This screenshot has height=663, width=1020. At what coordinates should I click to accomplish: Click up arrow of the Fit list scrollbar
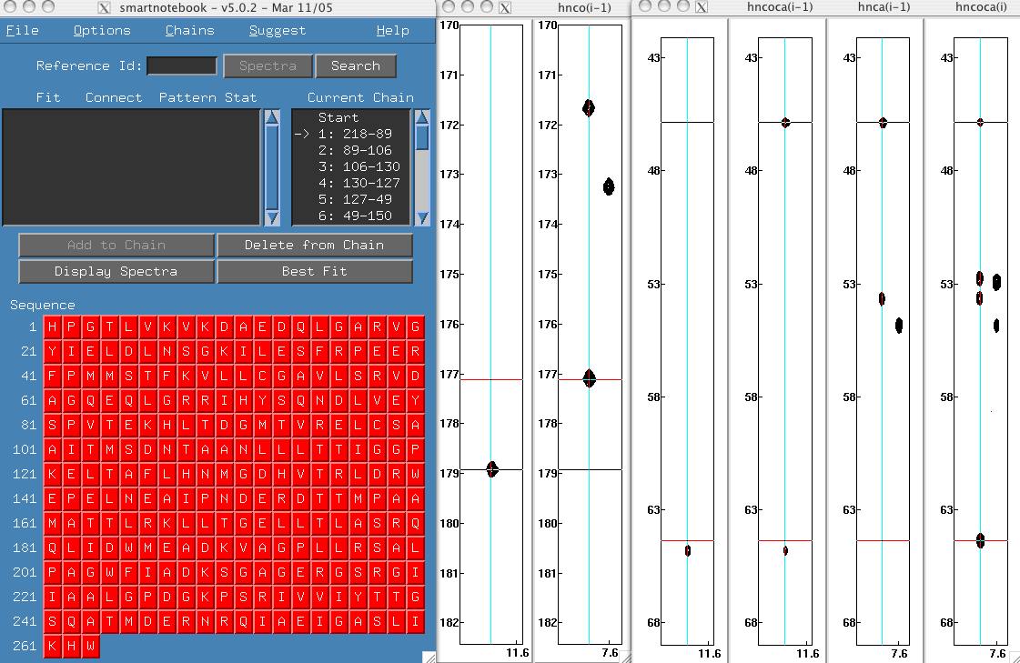272,117
